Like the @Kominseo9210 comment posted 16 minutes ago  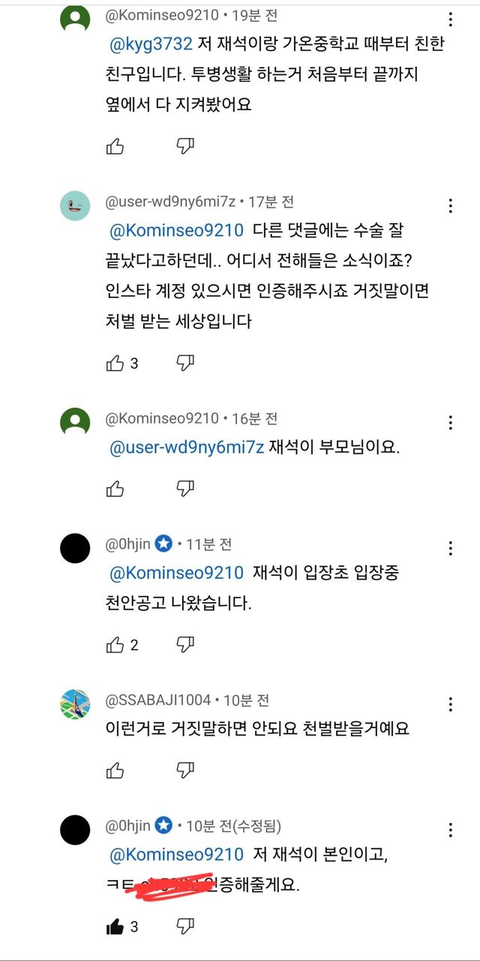115,489
